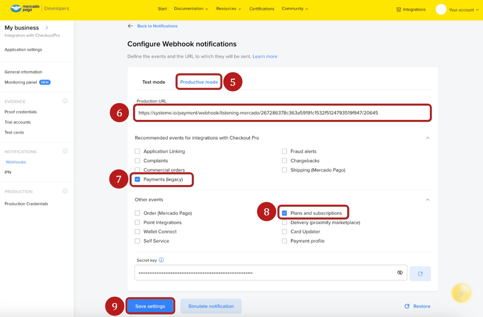The image size is (483, 317).
Task: Tick the Self Service checkbox
Action: pyautogui.click(x=137, y=241)
